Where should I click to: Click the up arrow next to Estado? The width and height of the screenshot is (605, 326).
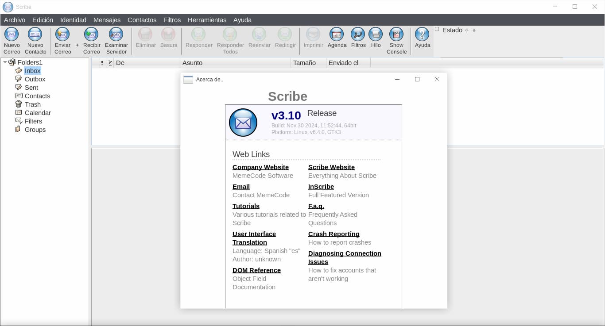click(466, 31)
